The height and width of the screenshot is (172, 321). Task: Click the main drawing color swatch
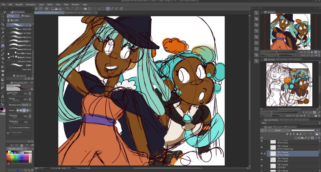pyautogui.click(x=2, y=109)
